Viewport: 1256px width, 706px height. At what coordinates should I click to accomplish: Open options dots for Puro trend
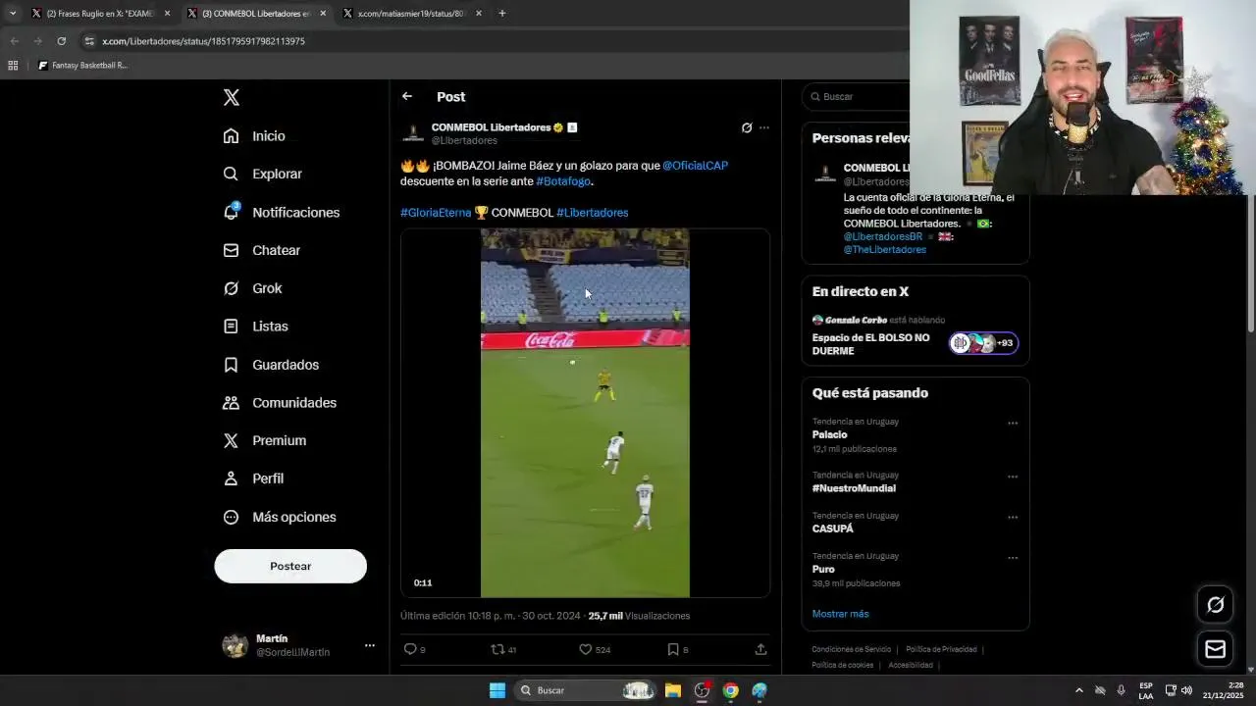[x=1013, y=558]
